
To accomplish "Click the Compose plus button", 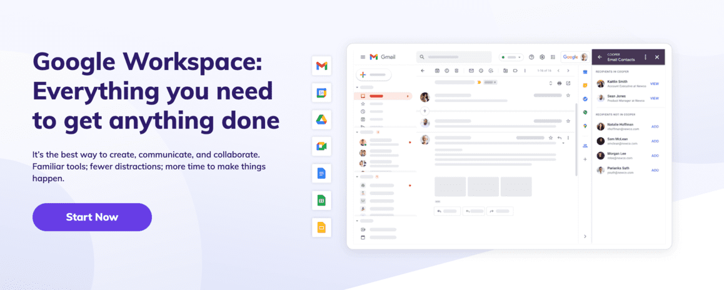I will 373,75.
